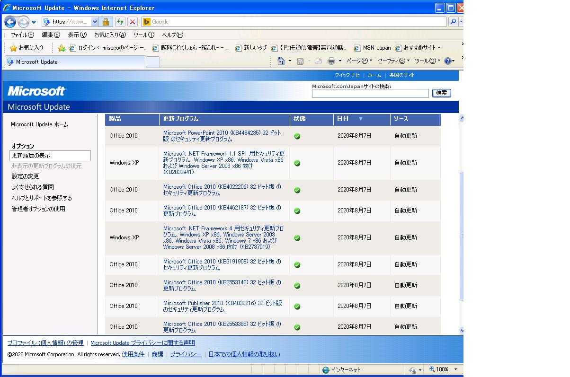The width and height of the screenshot is (570, 377).
Task: Click the ホーム link in top blue bar
Action: click(374, 75)
